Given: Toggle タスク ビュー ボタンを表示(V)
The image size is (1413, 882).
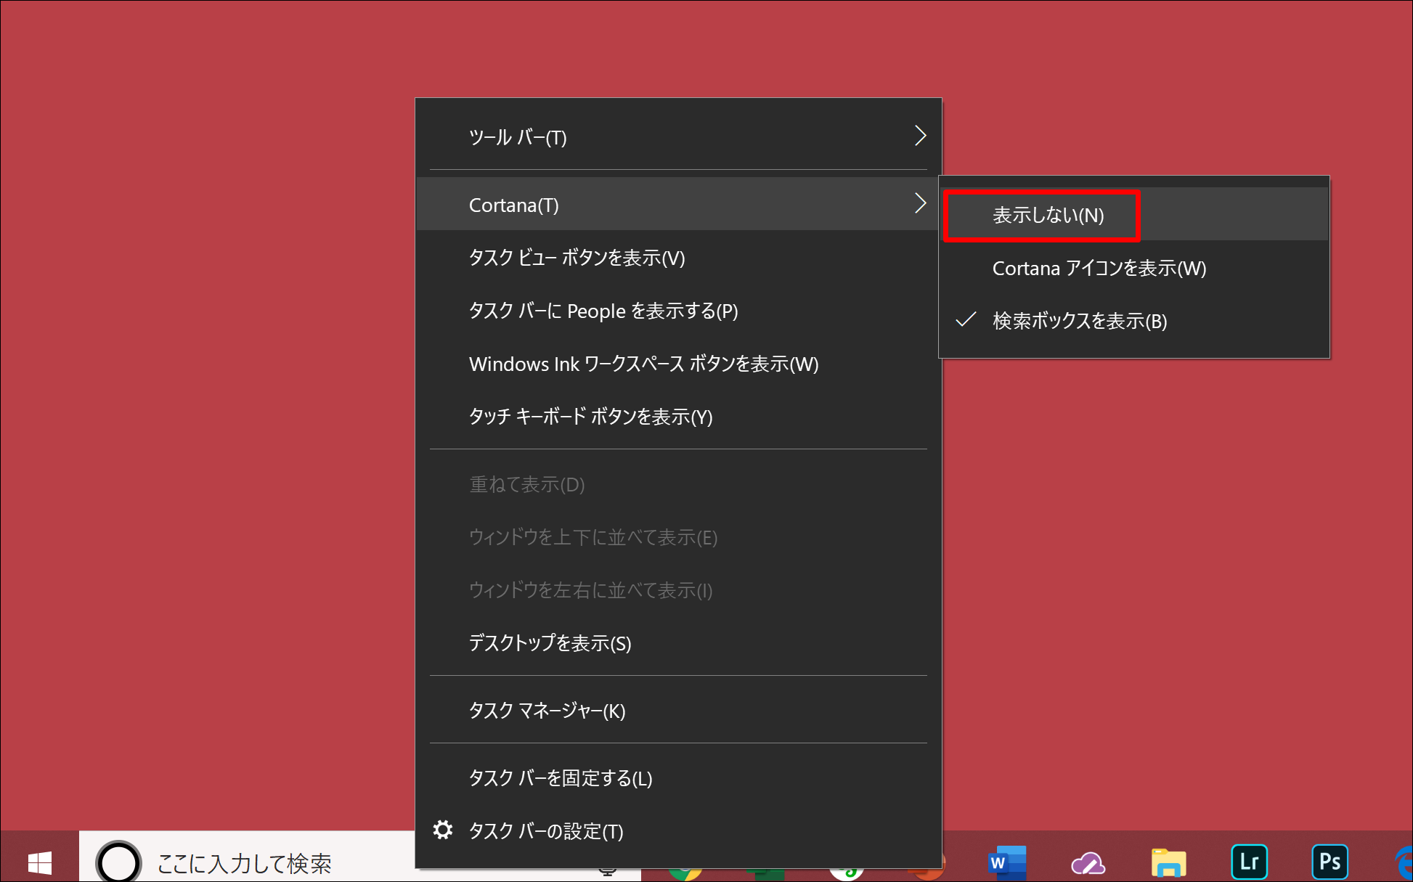Looking at the screenshot, I should (x=678, y=258).
